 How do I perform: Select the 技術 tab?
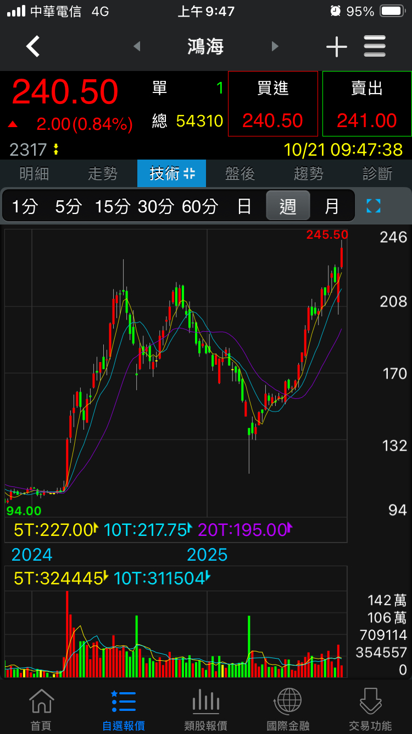click(171, 174)
